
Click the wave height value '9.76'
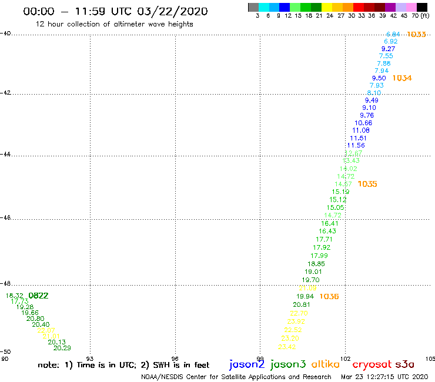(367, 115)
